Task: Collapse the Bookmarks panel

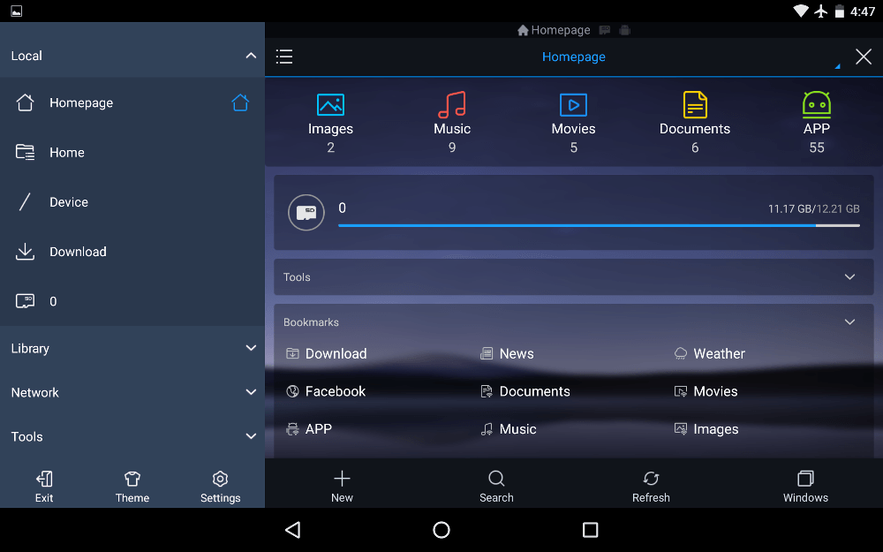Action: (849, 321)
